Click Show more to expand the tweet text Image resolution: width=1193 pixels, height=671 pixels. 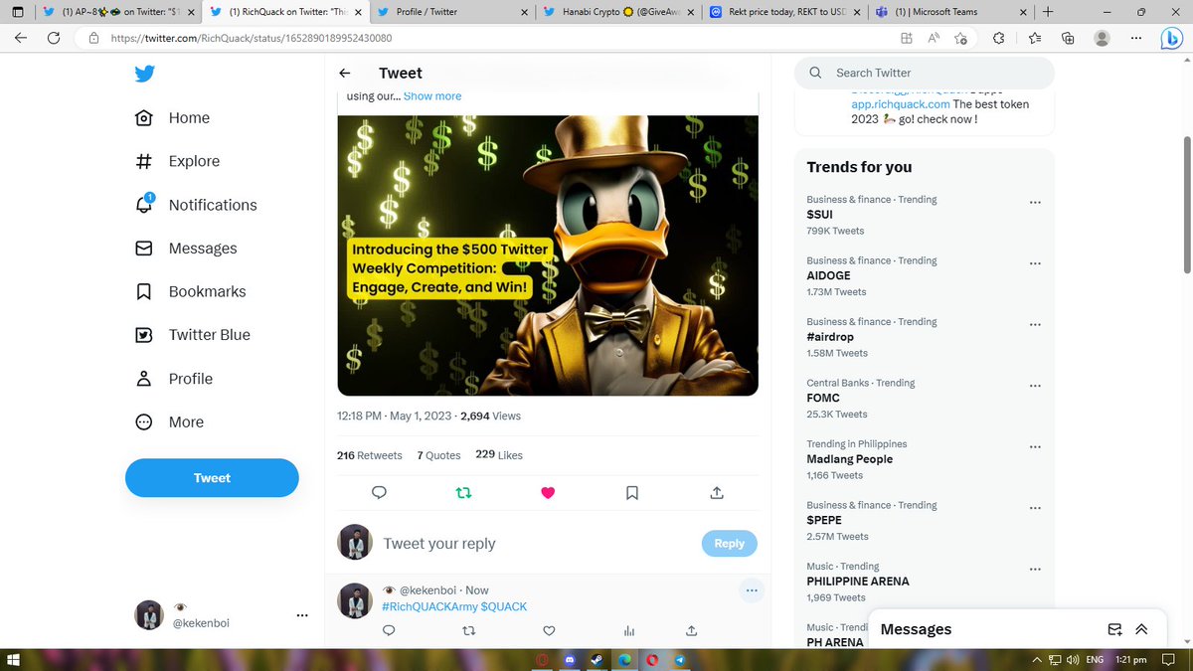click(x=432, y=96)
